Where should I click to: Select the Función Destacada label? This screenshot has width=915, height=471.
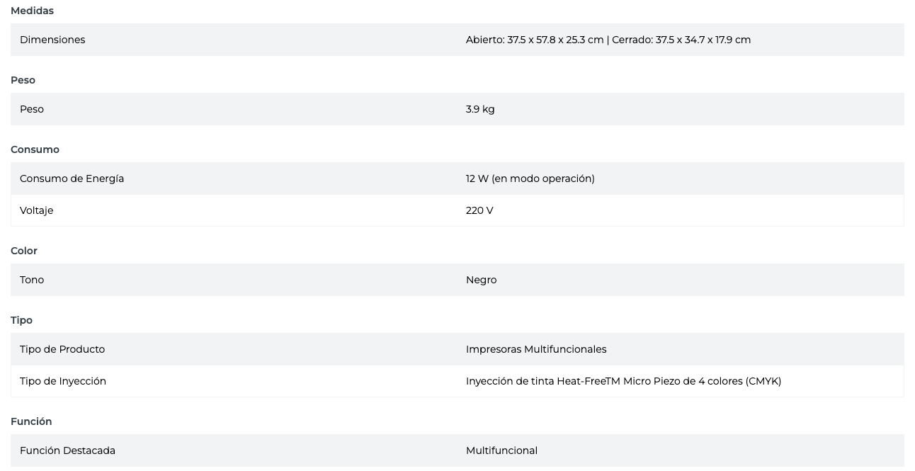[67, 450]
